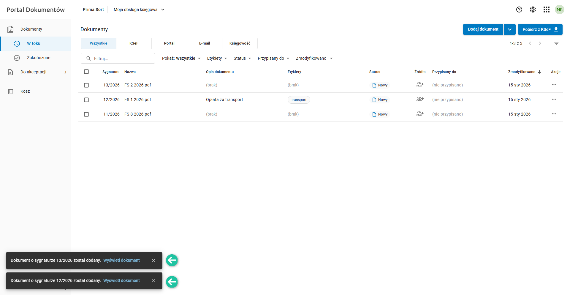
Task: Tick the checkbox for FS 8 2026.pdf
Action: coord(86,114)
